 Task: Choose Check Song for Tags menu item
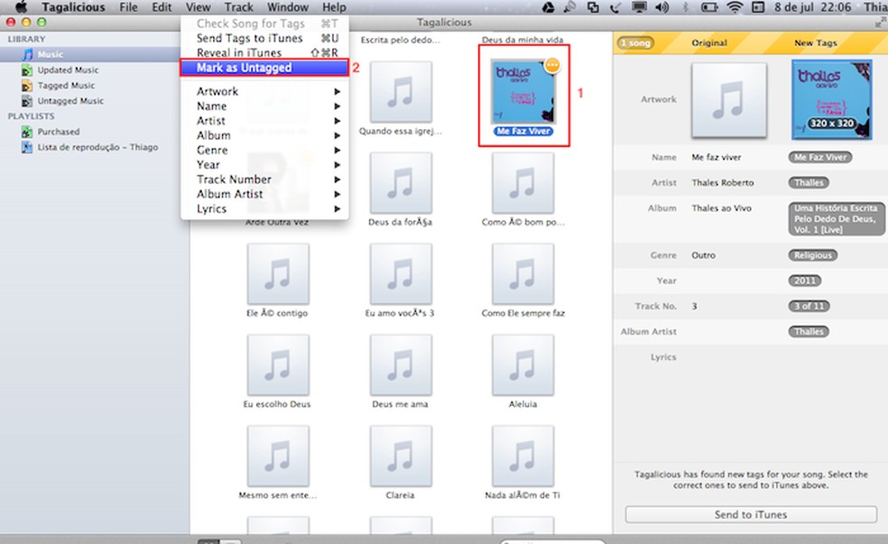pos(264,23)
